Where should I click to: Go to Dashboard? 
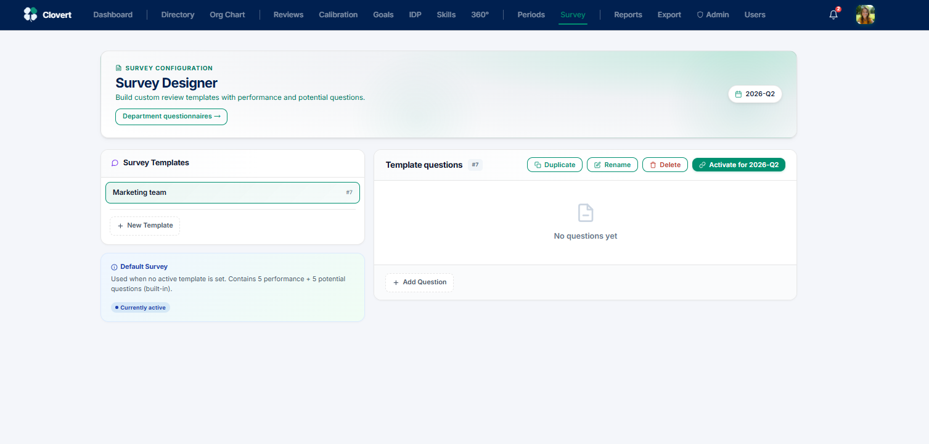click(x=113, y=15)
